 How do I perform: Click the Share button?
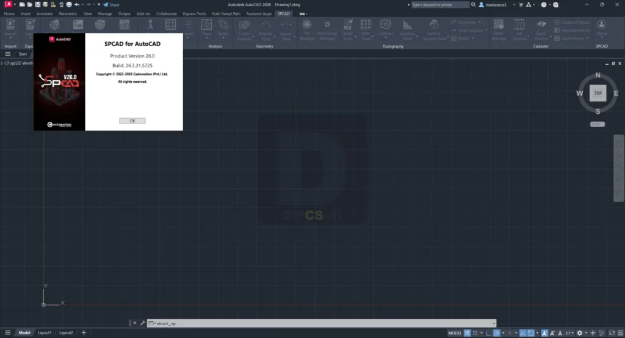point(111,5)
